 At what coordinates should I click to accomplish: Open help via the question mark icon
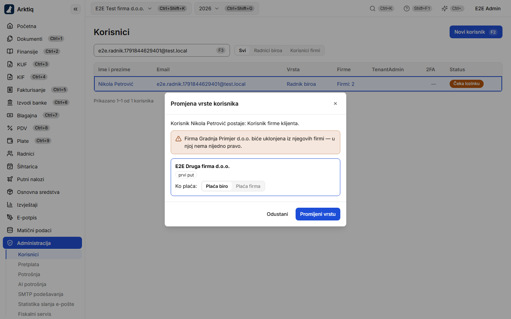pos(407,9)
